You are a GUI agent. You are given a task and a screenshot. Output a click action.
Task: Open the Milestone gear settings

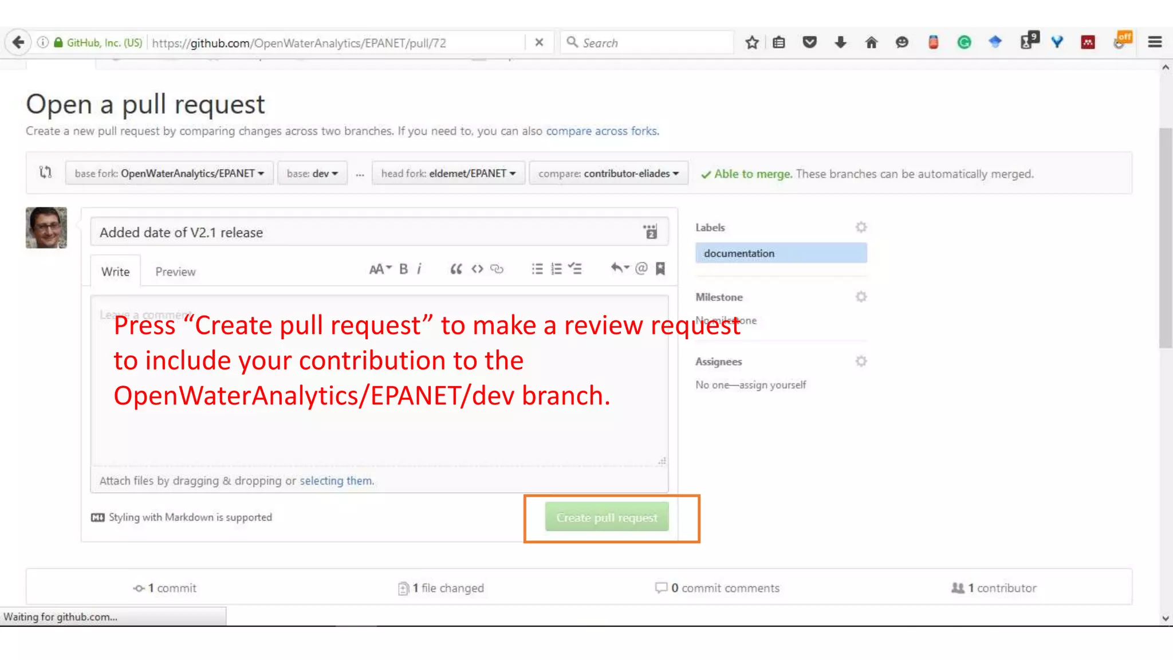point(861,297)
